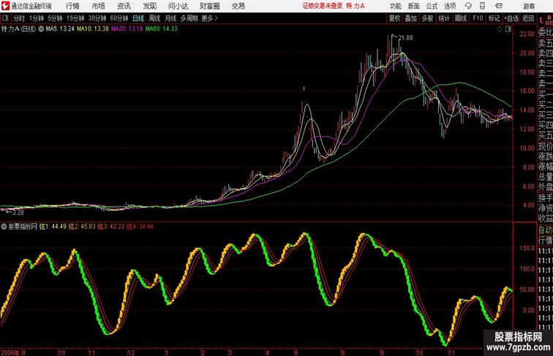Open the mail envelope icon
Screen dimensions: 553x356
click(499, 6)
